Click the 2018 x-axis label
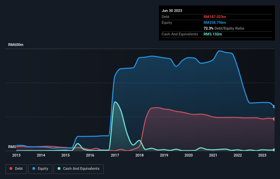Viewport: 280px width, 179px height. click(139, 155)
